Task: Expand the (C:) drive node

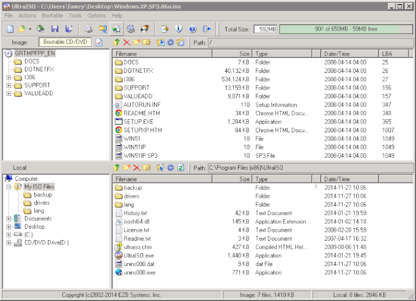Action: point(9,235)
